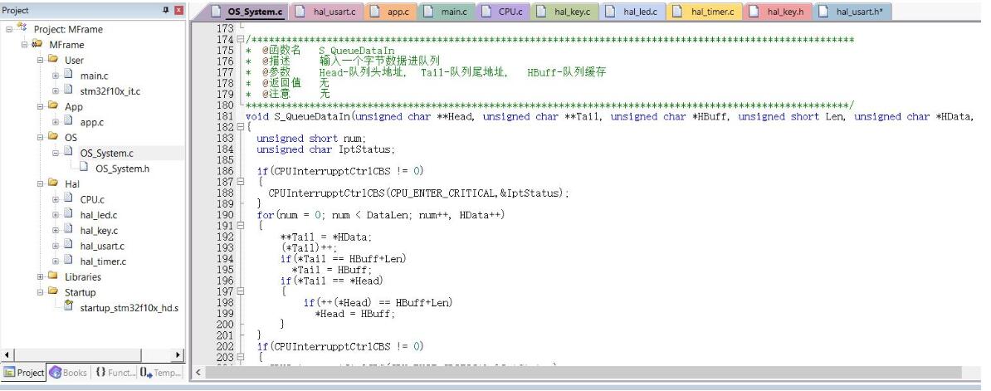This screenshot has height=391, width=991.
Task: Click the CPU.c file icon in tree
Action: coord(68,199)
